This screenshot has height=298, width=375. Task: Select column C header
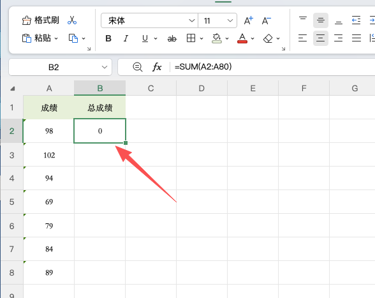151,88
